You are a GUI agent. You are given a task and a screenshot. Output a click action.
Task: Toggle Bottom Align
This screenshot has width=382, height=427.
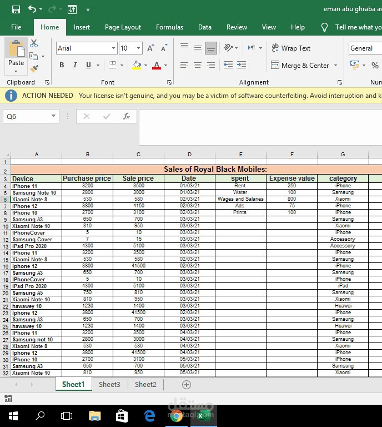(x=211, y=48)
